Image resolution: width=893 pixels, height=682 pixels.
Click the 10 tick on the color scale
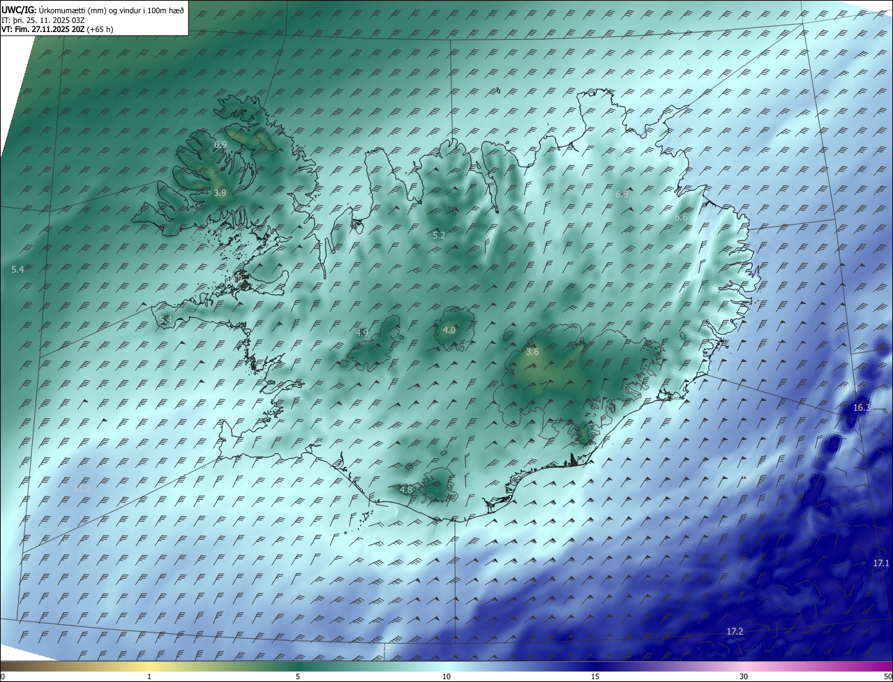[x=446, y=676]
